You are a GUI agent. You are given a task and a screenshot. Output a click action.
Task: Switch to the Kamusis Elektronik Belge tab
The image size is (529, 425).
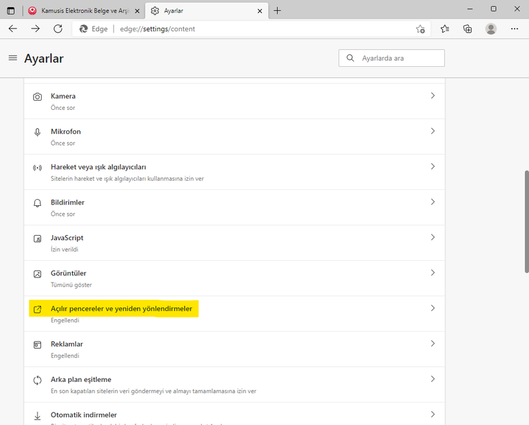point(79,11)
